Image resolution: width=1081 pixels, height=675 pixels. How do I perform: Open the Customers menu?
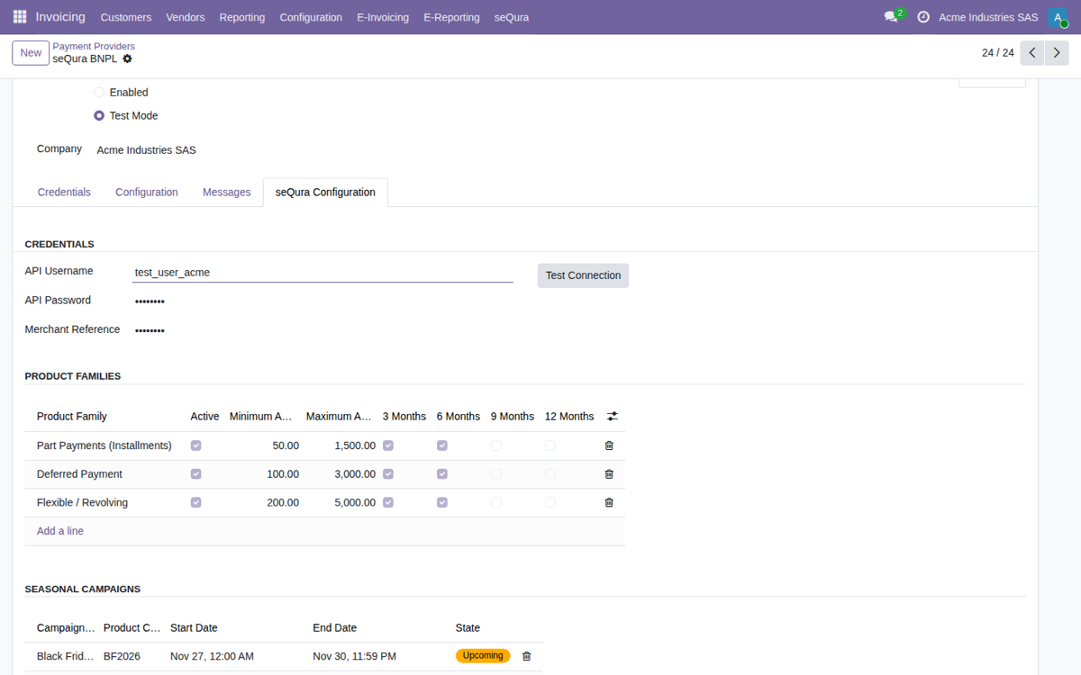126,17
